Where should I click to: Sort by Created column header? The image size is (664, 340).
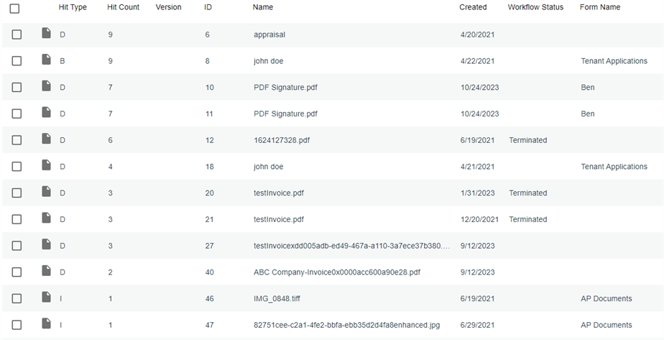(x=473, y=7)
